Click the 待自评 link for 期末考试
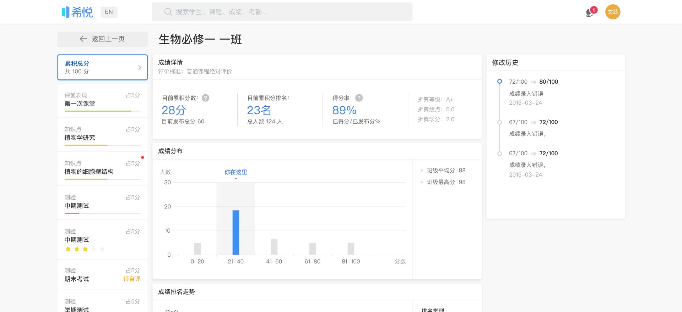The image size is (682, 312). point(132,279)
